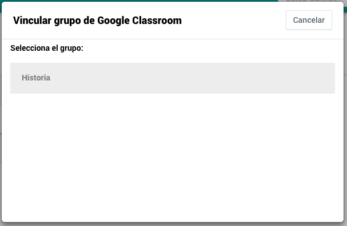The image size is (347, 226).
Task: Click the teal header bar behind the dialog
Action: (139, 1)
